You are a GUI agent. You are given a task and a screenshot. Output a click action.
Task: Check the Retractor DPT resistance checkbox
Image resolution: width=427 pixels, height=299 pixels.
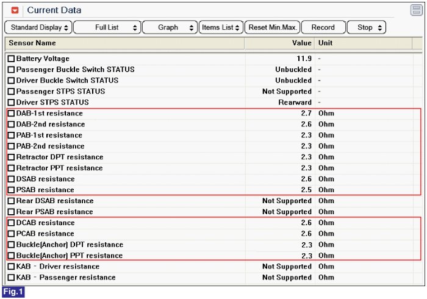coord(11,157)
